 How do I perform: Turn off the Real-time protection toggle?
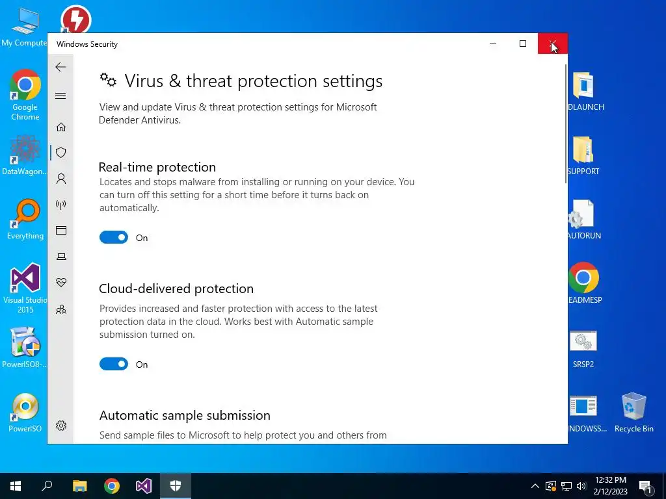point(113,237)
